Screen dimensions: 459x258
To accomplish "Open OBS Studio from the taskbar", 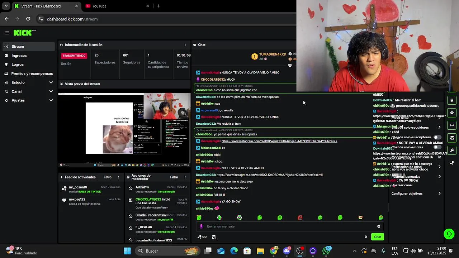I will (300, 251).
